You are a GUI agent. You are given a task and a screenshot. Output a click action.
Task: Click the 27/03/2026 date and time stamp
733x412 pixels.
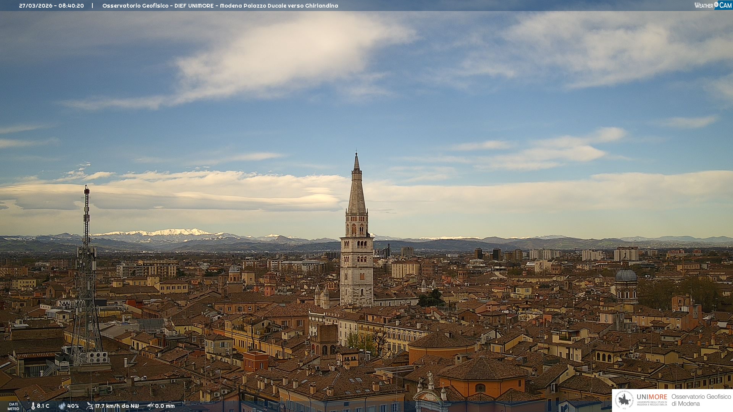tap(52, 6)
